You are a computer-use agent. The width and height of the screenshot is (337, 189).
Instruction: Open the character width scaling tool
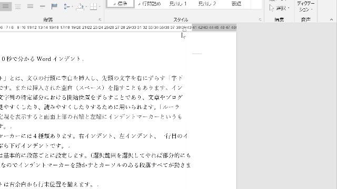click(55, 6)
